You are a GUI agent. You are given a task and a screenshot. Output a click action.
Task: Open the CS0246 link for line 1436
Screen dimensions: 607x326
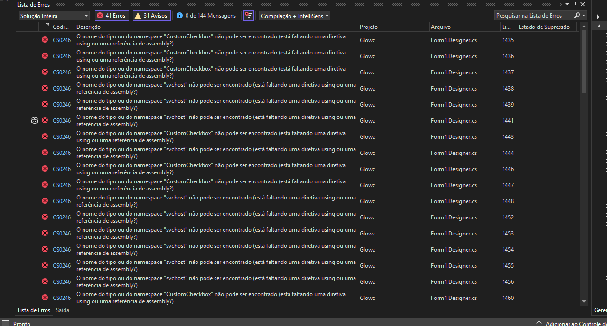62,56
